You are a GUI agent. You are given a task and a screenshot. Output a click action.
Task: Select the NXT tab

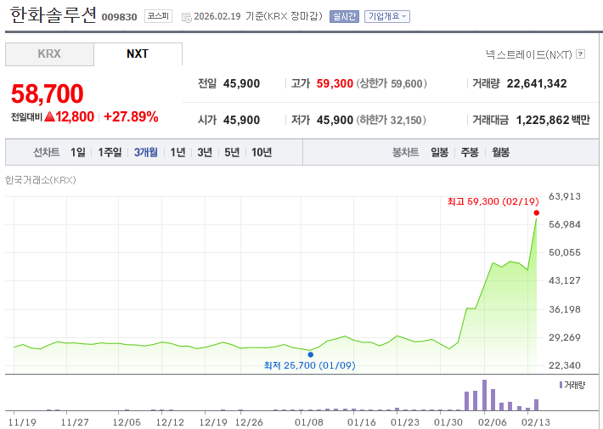138,54
